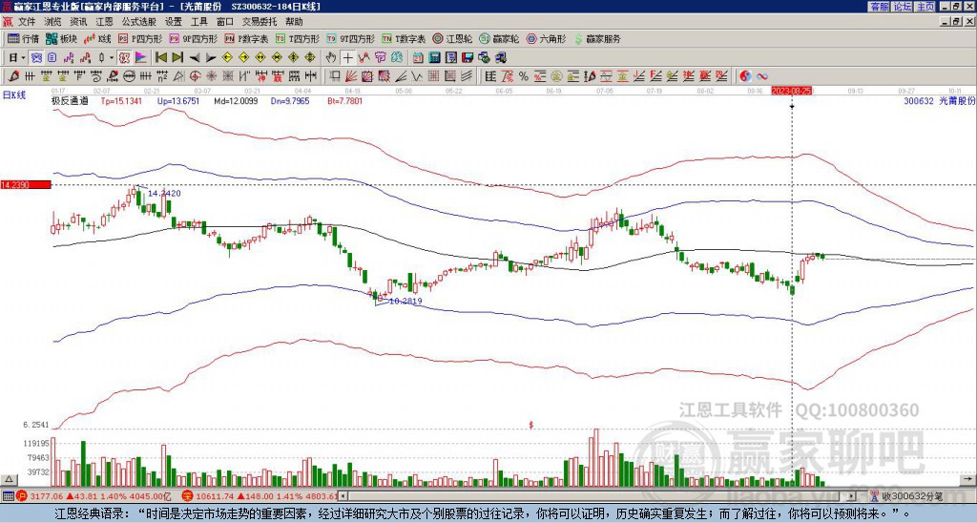The height and width of the screenshot is (523, 977).
Task: Click the 赢家服务 toolbar button
Action: (x=597, y=38)
